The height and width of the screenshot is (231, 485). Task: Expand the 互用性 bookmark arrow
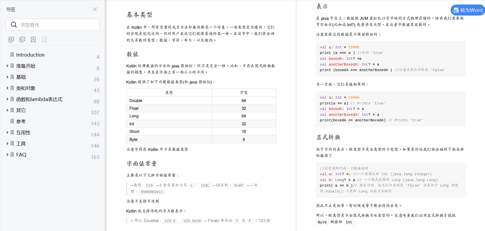[x=7, y=132]
